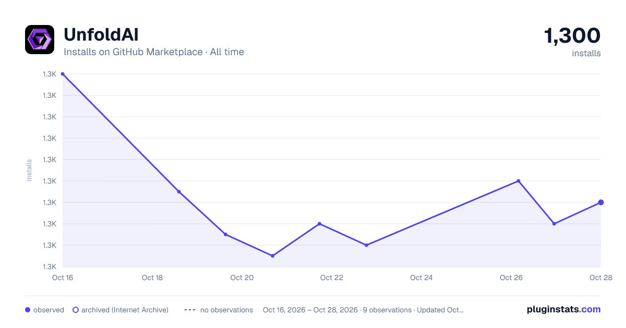
Task: Click the Oct 18 axis label
Action: point(152,277)
